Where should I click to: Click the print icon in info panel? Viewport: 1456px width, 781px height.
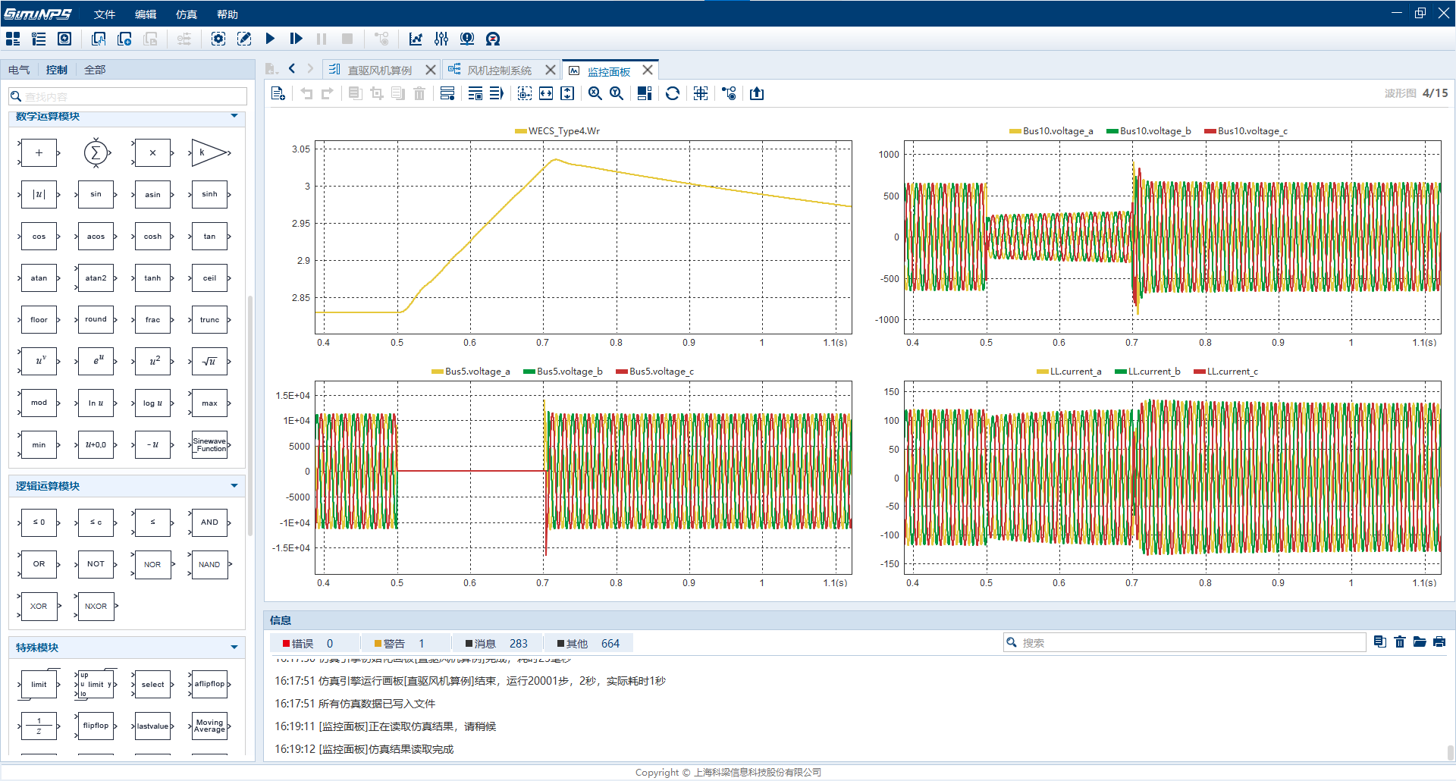(x=1439, y=642)
